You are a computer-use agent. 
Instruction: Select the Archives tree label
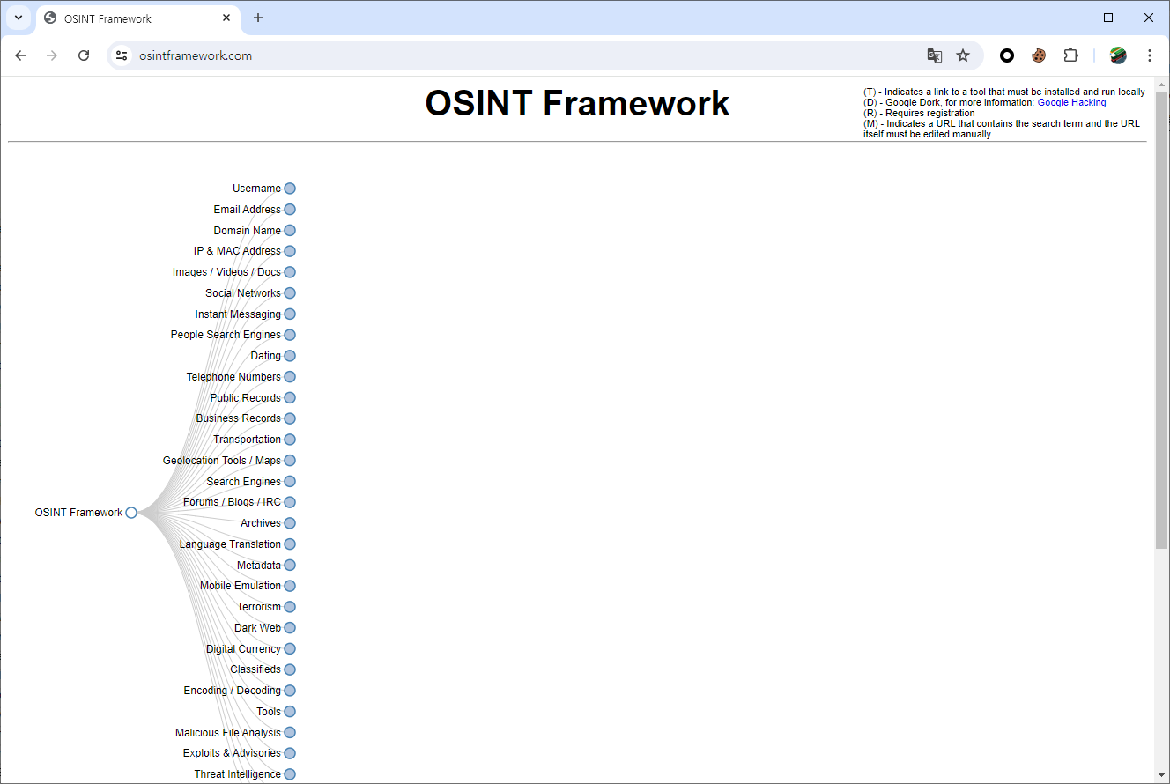pyautogui.click(x=261, y=523)
